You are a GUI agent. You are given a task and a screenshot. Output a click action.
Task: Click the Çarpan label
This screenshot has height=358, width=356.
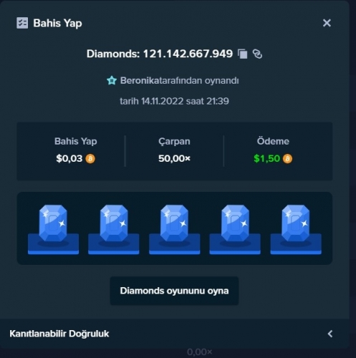(x=174, y=142)
